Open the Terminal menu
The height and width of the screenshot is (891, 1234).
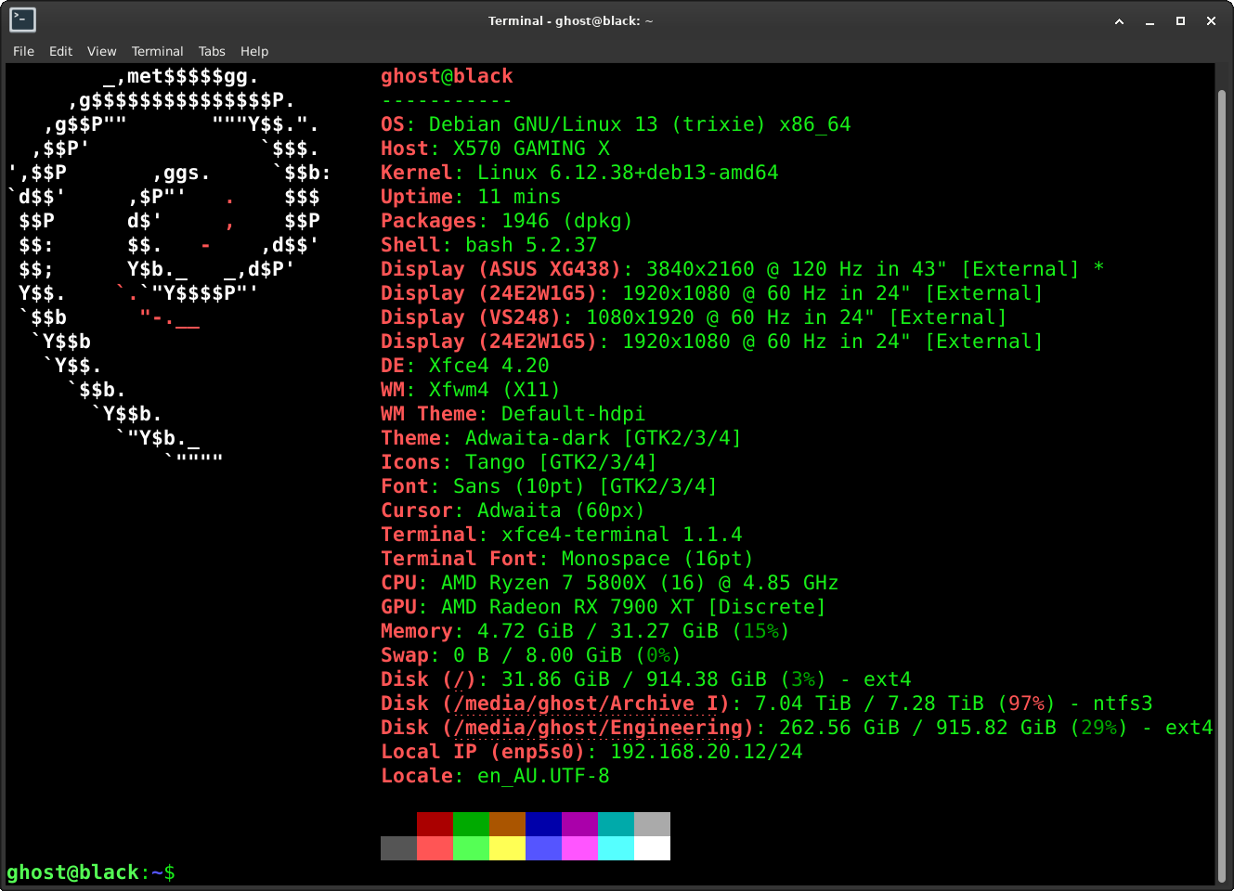[157, 51]
